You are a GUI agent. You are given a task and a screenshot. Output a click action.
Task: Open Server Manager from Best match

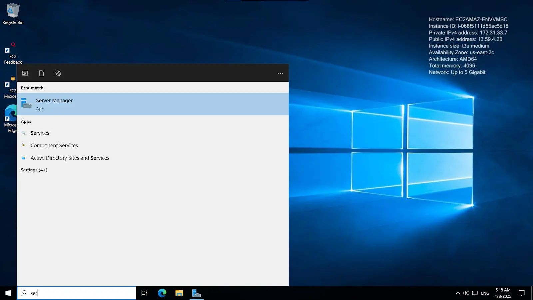54,104
